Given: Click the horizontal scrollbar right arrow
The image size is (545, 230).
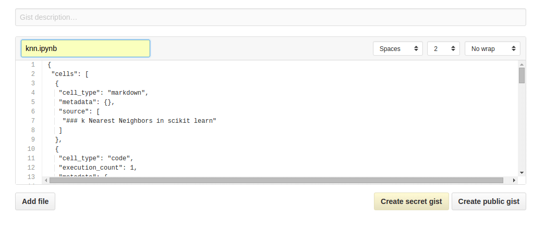Looking at the screenshot, I should pyautogui.click(x=514, y=181).
